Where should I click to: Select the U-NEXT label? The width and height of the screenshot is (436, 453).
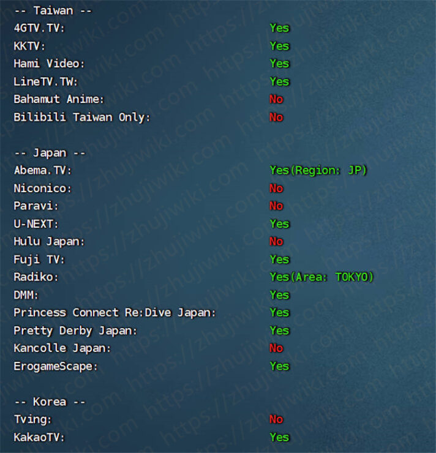click(36, 224)
